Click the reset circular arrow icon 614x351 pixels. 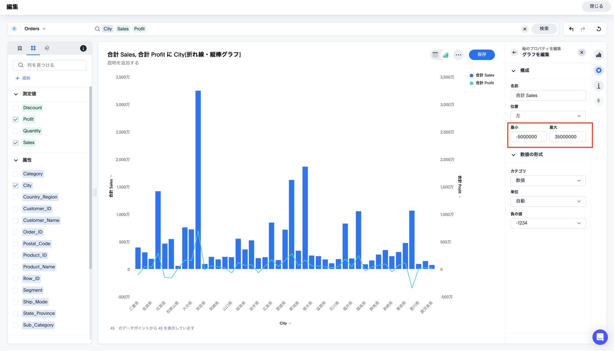598,29
